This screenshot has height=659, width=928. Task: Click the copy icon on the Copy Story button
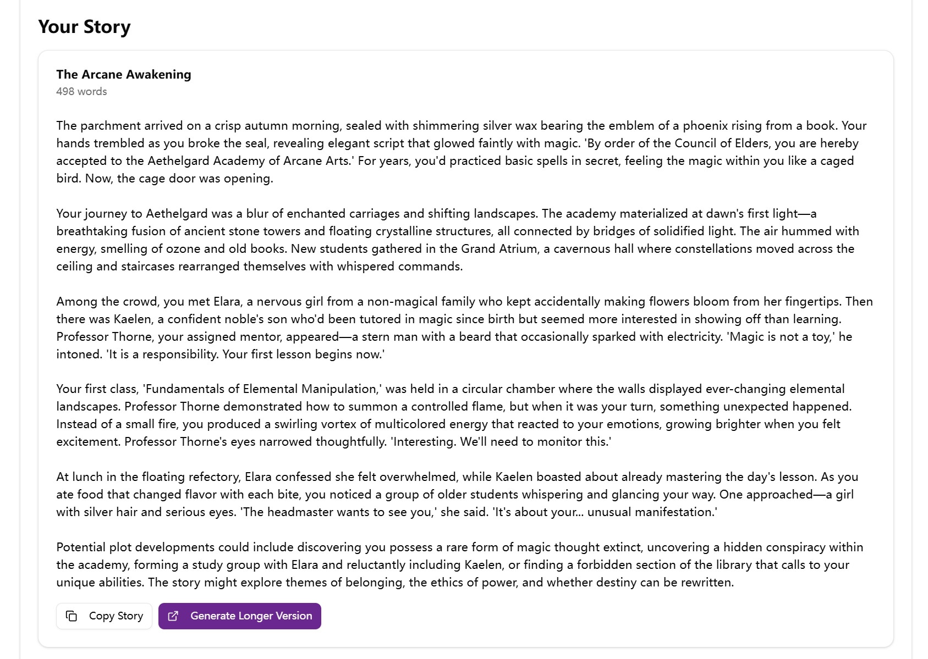click(72, 616)
